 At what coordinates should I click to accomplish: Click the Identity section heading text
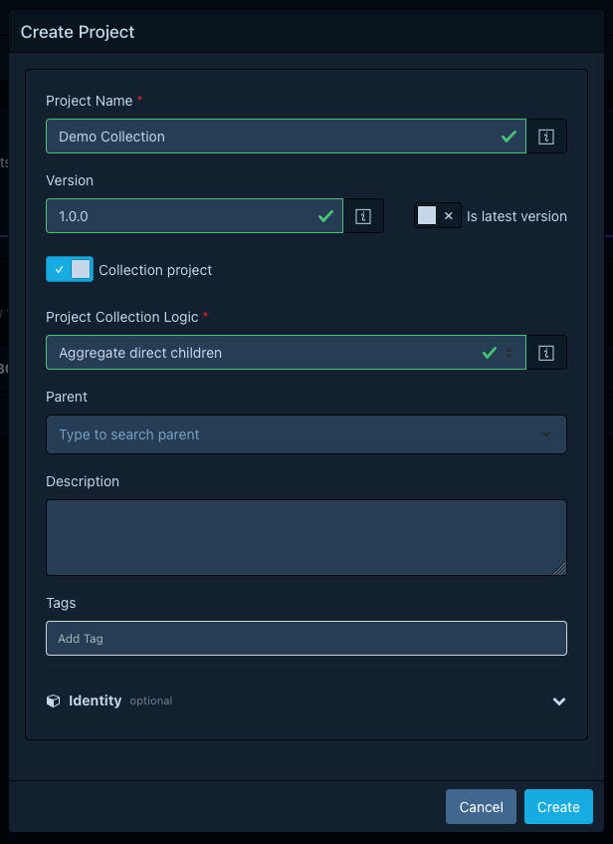[x=96, y=701]
